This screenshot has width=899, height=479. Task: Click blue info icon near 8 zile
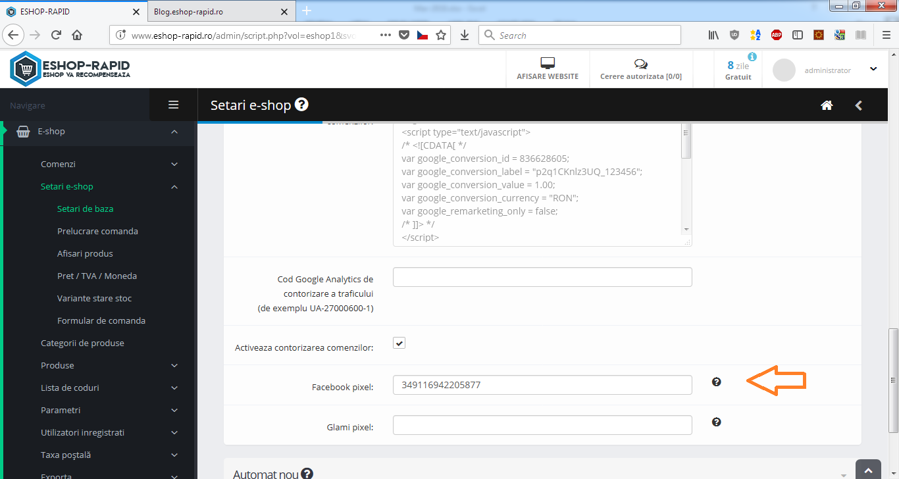click(x=752, y=57)
